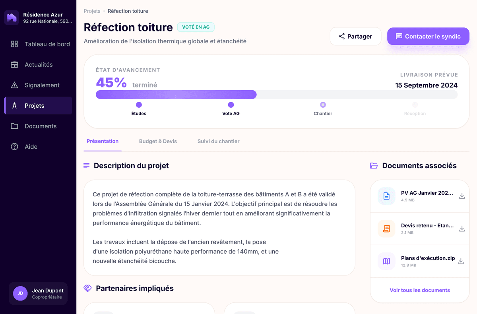Image resolution: width=477 pixels, height=314 pixels.
Task: Navigate back via the Projets breadcrumb
Action: (92, 11)
